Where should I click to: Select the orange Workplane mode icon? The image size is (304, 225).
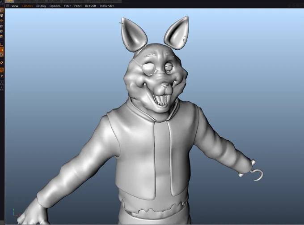1,21
